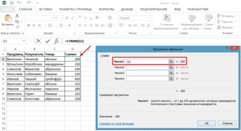This screenshot has height=131, width=241.
Task: Click the align left icon
Action: 80,25
